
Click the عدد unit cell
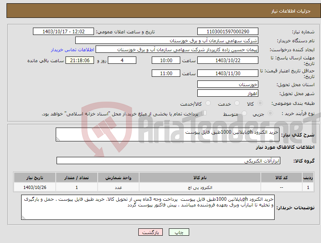tap(118, 187)
